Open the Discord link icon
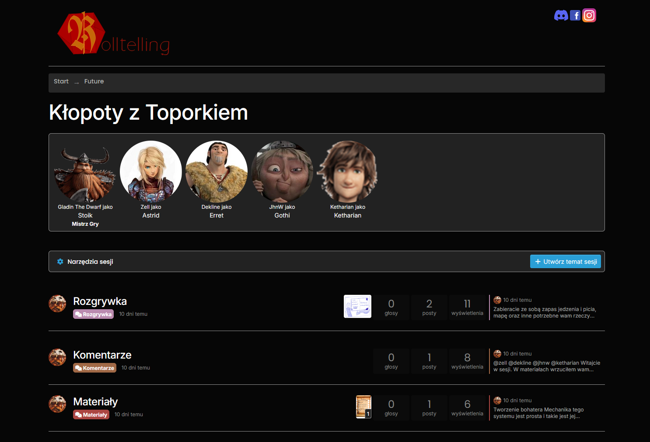The width and height of the screenshot is (650, 442). point(561,16)
